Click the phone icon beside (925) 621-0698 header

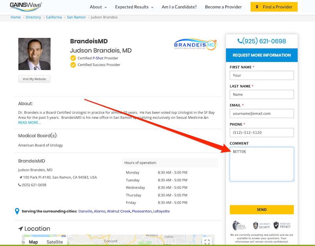(x=239, y=41)
